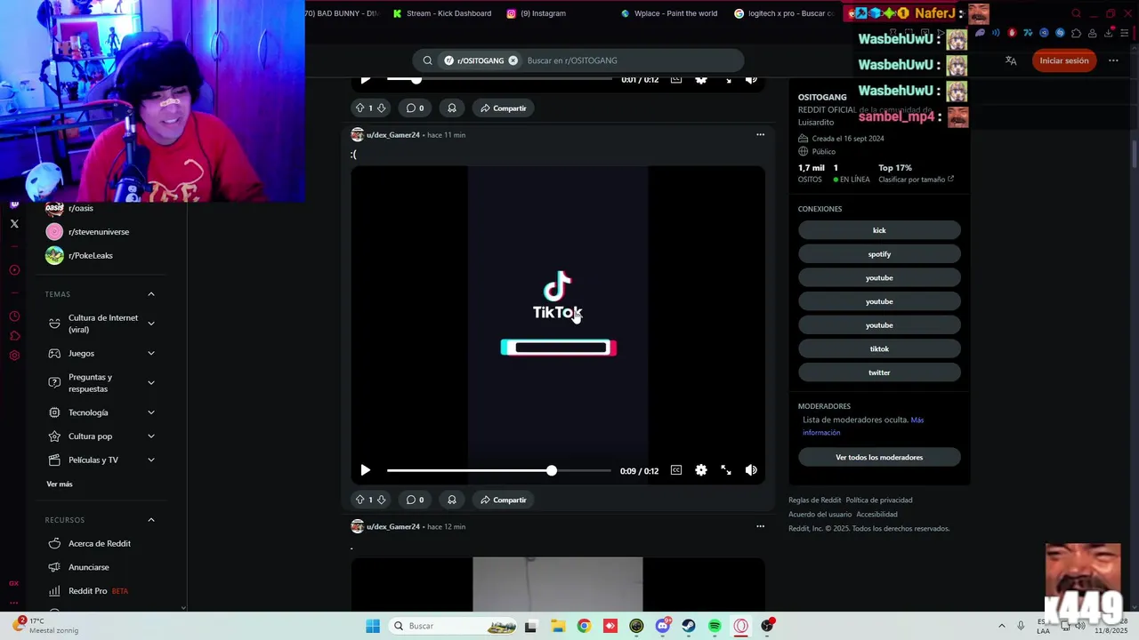Click the Iniciar sesión button
Screen dimensions: 1139x640
1064,60
